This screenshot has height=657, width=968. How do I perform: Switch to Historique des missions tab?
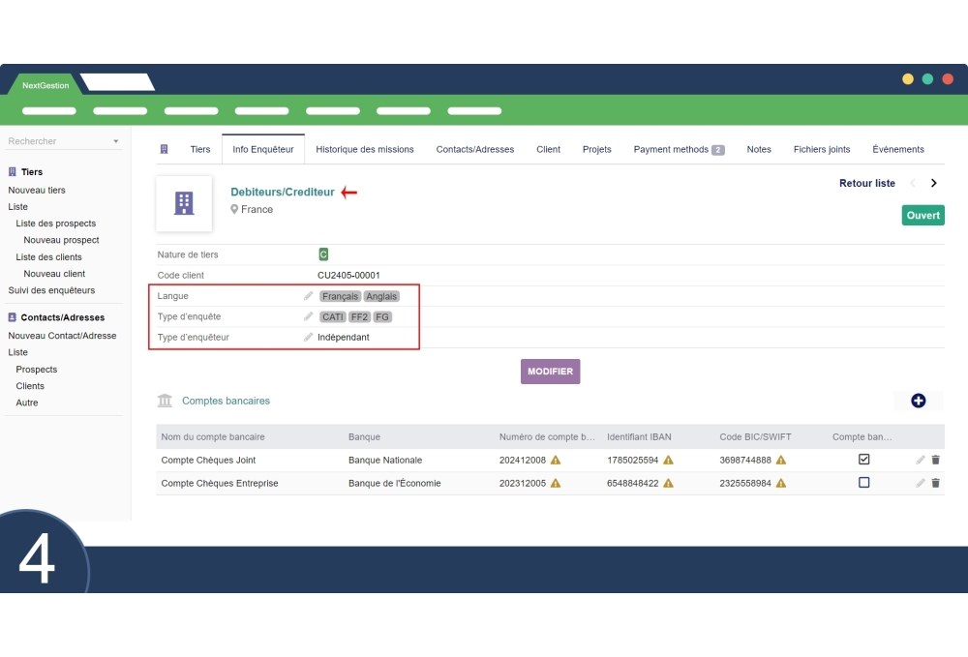click(365, 149)
